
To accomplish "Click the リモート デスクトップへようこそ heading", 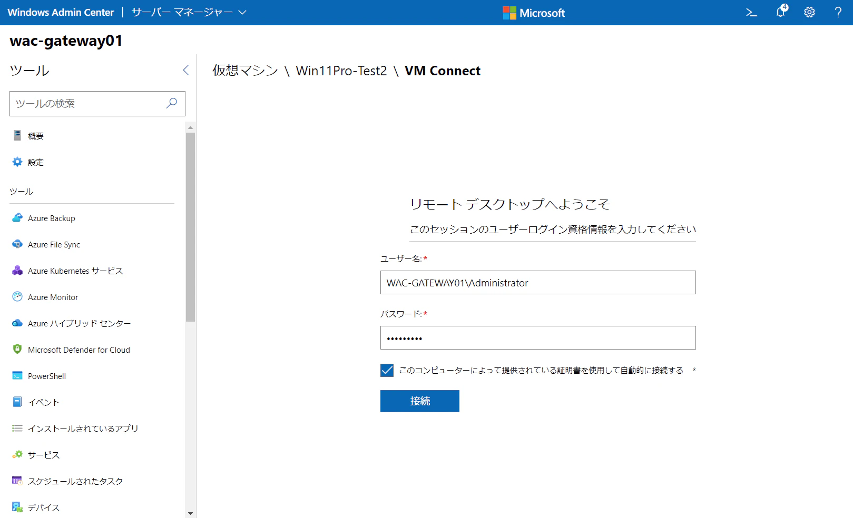I will [x=510, y=204].
